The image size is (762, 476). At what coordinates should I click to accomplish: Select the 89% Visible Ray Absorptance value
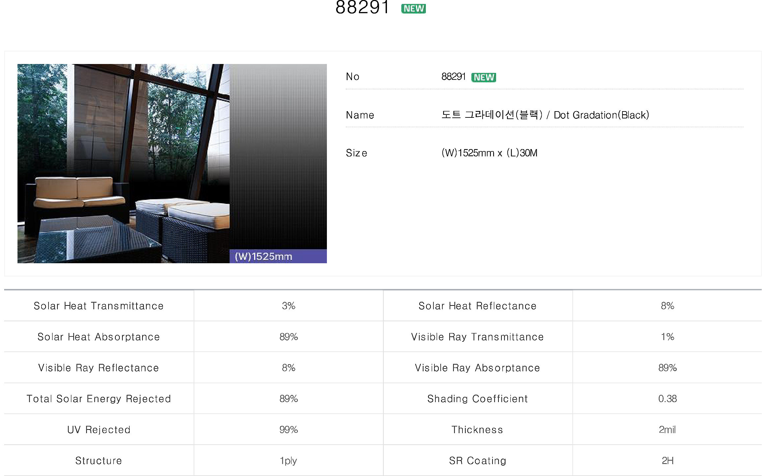coord(667,368)
